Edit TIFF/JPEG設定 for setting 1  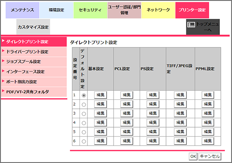tap(180, 95)
